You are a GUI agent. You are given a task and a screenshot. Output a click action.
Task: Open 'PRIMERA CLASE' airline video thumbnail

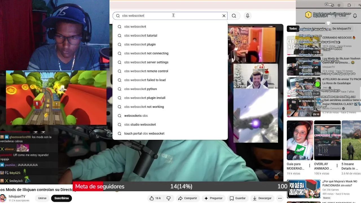tap(304, 108)
